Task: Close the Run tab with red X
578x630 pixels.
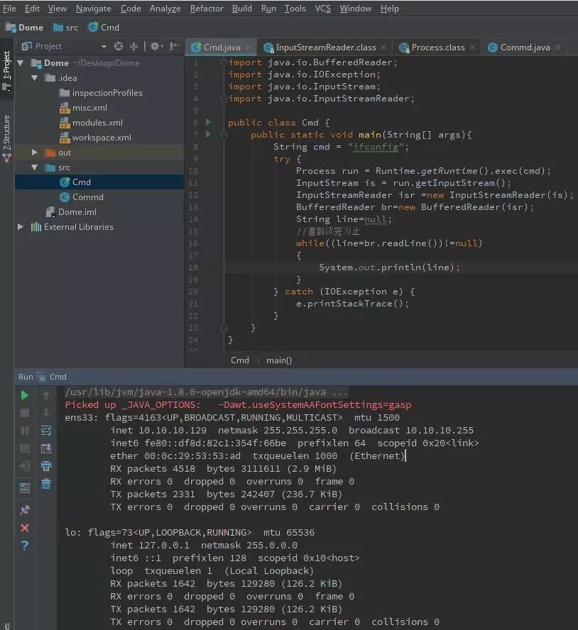Action: click(25, 528)
